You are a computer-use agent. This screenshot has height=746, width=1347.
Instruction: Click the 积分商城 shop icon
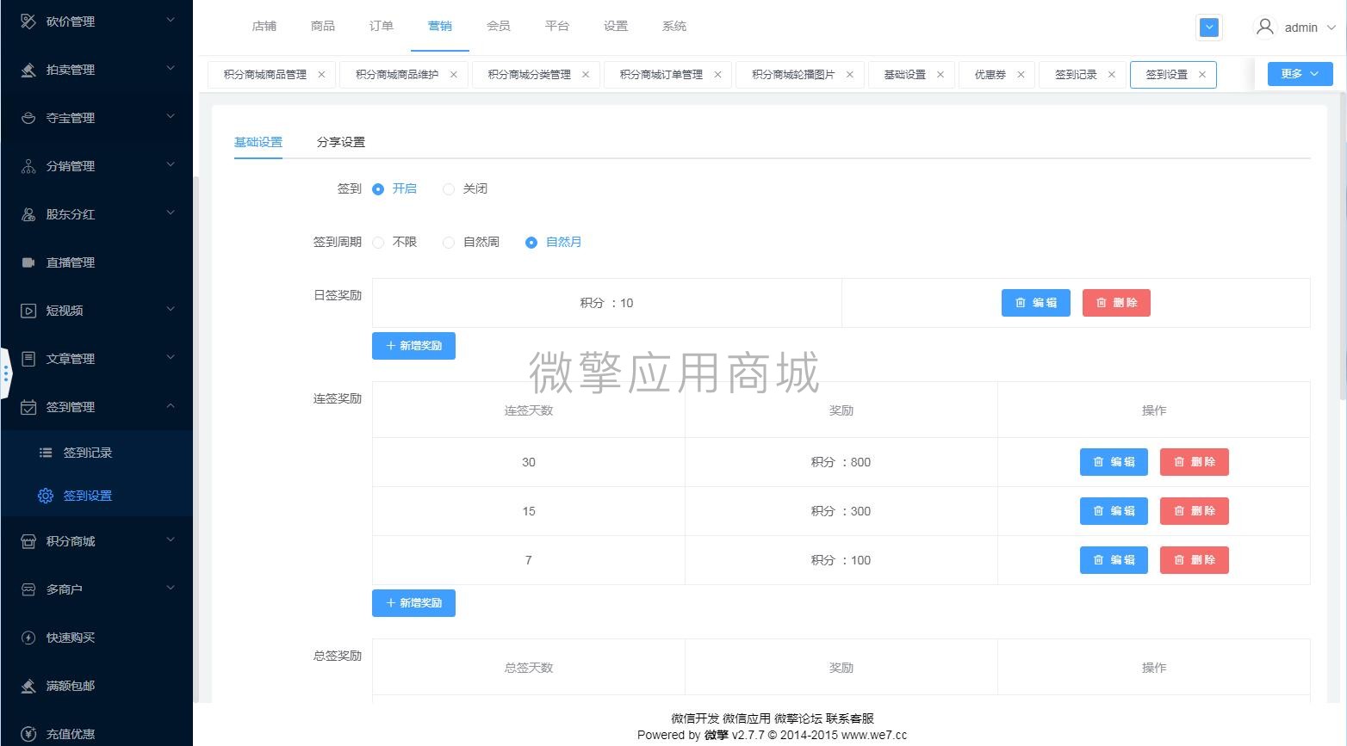28,541
